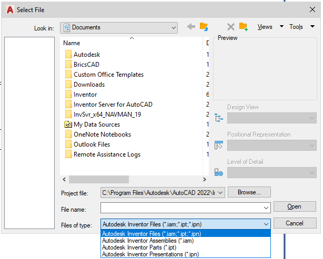Expand the File name combo box arrow
This screenshot has width=323, height=259.
point(266,208)
